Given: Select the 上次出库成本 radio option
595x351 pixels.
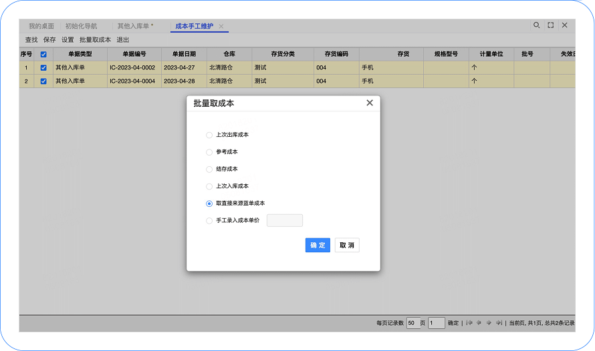Looking at the screenshot, I should 209,135.
